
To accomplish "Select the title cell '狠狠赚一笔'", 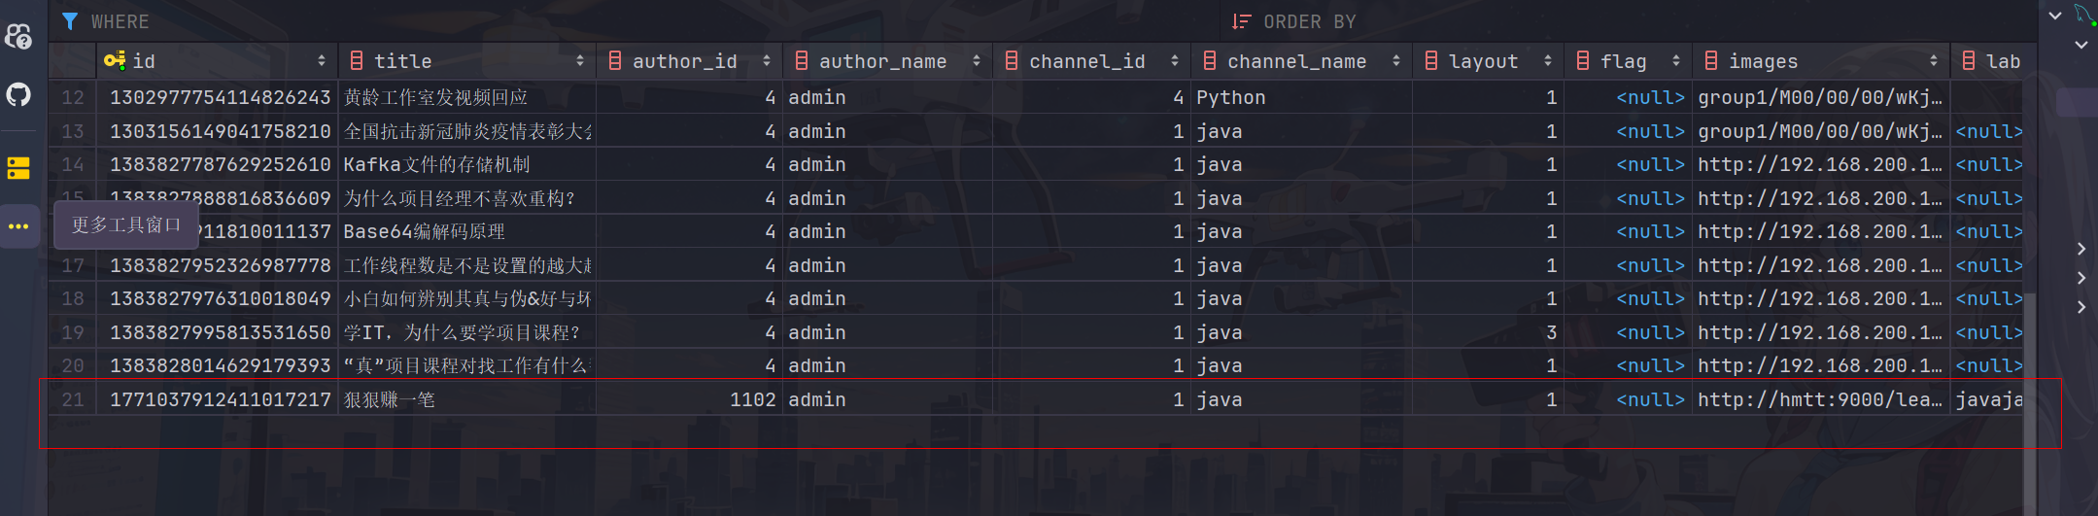I will (x=467, y=399).
